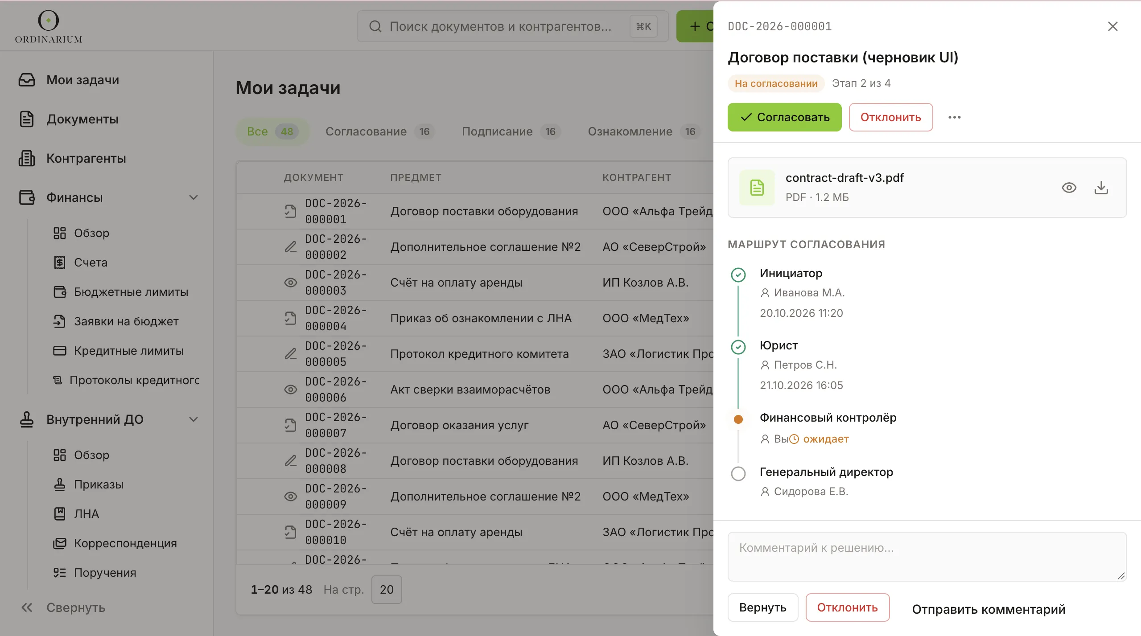Image resolution: width=1141 pixels, height=636 pixels.
Task: Open Заявки на бюджет item
Action: [x=116, y=321]
